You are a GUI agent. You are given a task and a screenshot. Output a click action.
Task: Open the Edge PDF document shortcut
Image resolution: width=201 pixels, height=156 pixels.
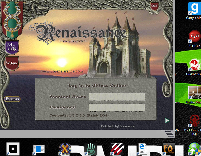142,149
